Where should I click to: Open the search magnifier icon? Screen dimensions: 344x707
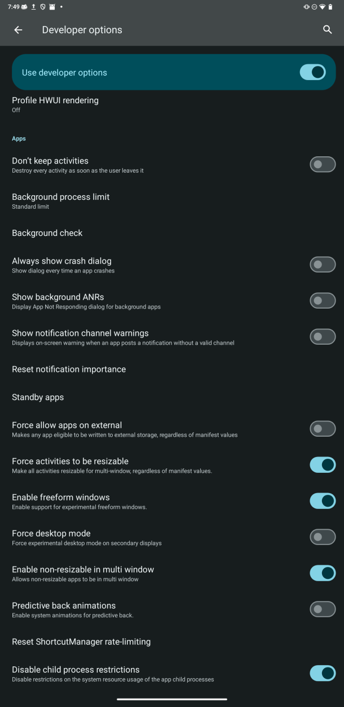pos(327,30)
